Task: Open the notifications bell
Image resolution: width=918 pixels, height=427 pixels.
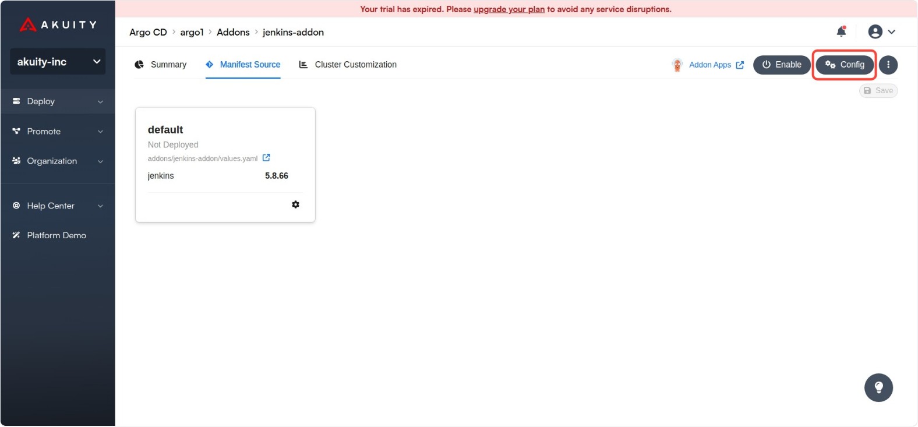Action: (x=841, y=31)
